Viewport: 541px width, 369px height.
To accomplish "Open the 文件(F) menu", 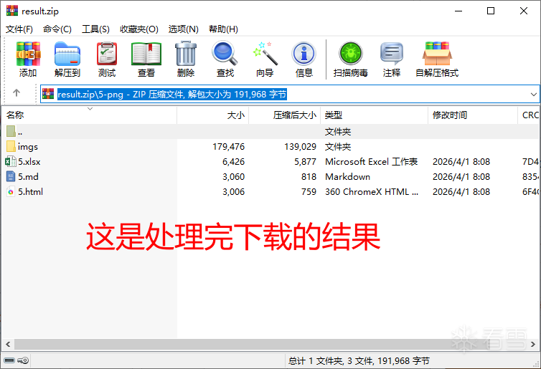I will point(19,29).
